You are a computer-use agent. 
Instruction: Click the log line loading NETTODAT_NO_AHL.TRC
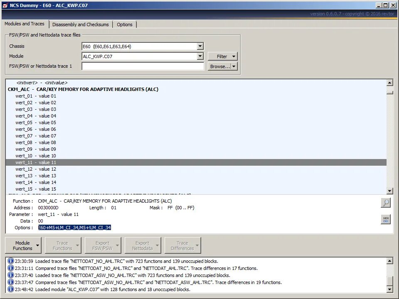coord(116,261)
